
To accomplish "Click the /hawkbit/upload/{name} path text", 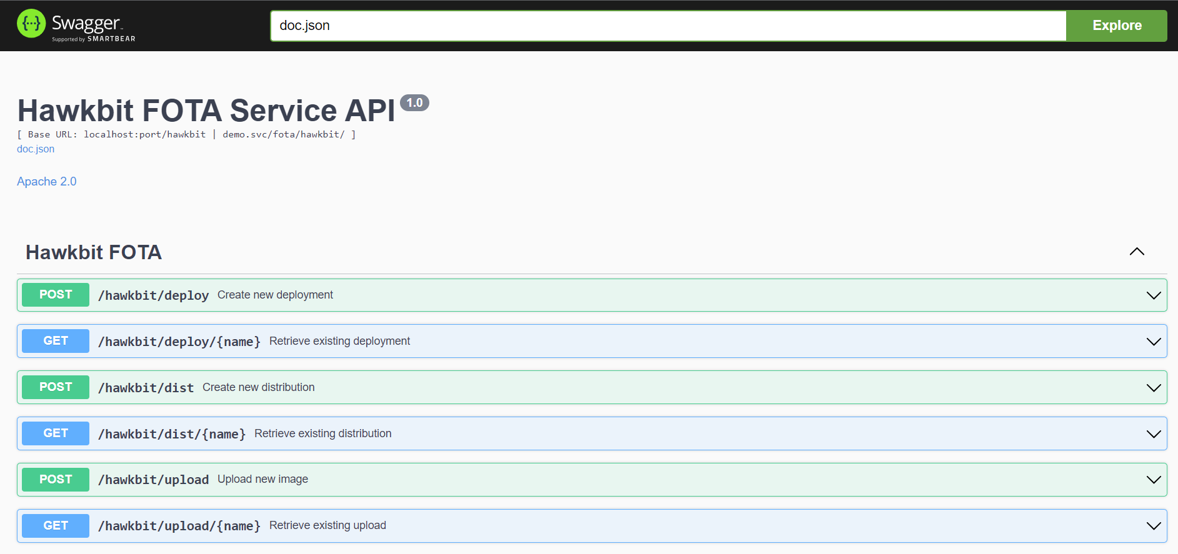I will 179,526.
